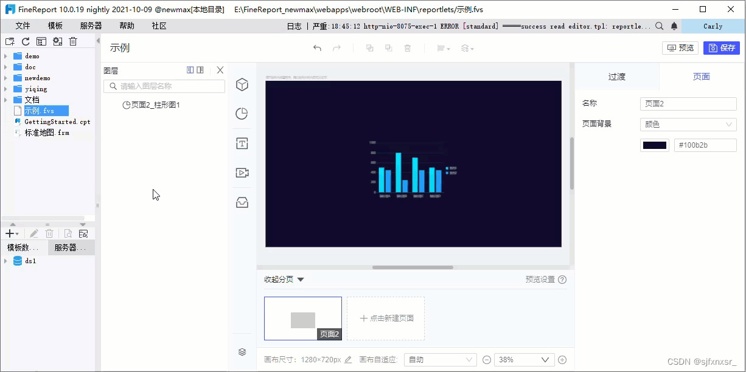Undo the last action
The height and width of the screenshot is (372, 746).
point(317,48)
